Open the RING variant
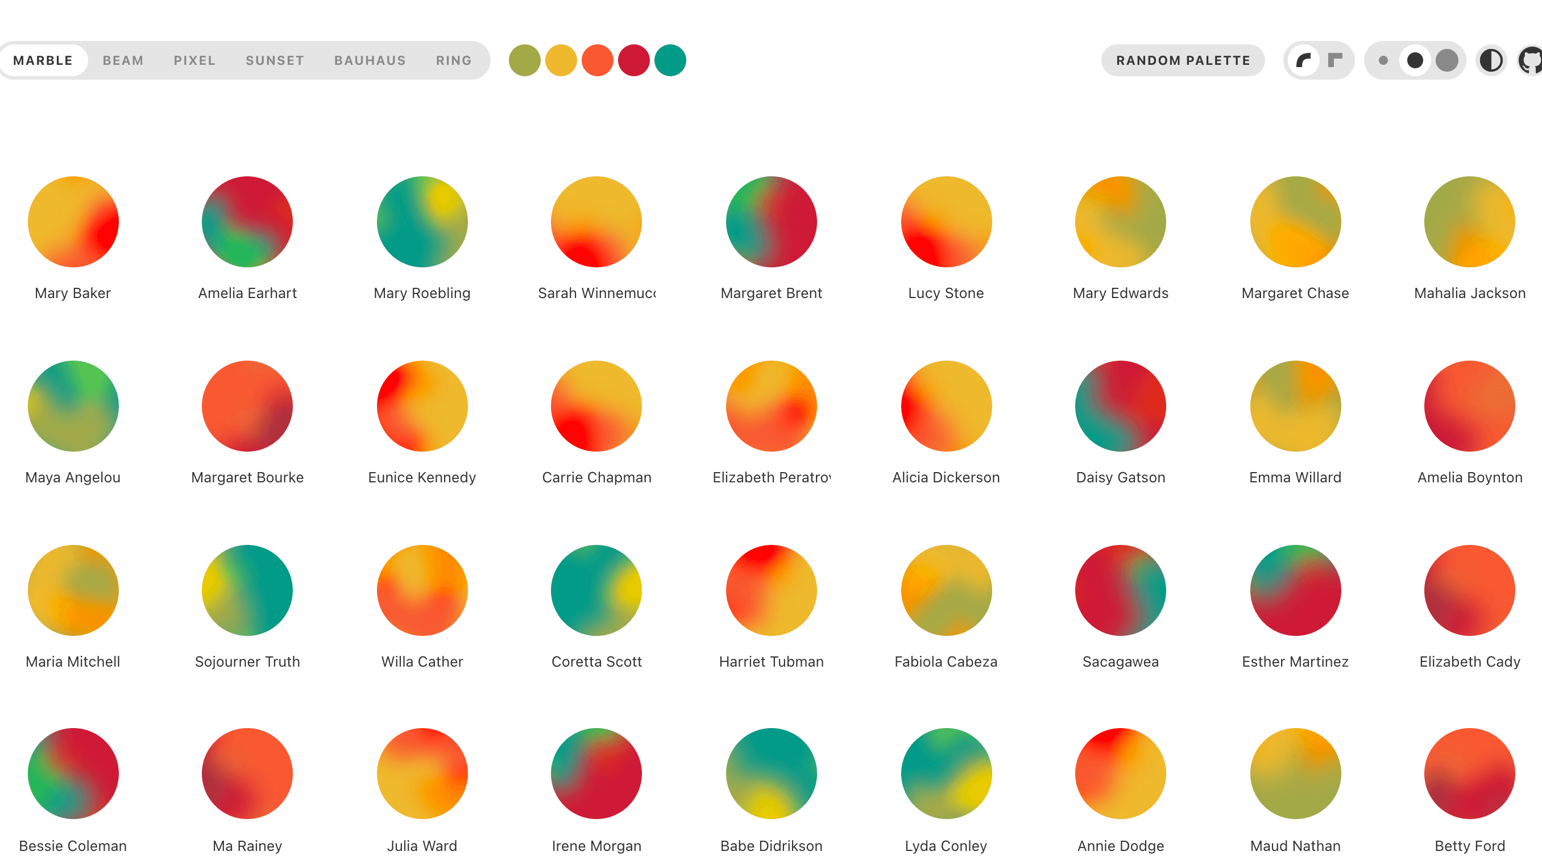Viewport: 1542px width, 868px height. [453, 60]
